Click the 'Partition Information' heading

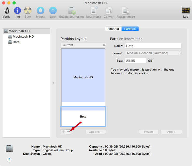[x=126, y=39]
